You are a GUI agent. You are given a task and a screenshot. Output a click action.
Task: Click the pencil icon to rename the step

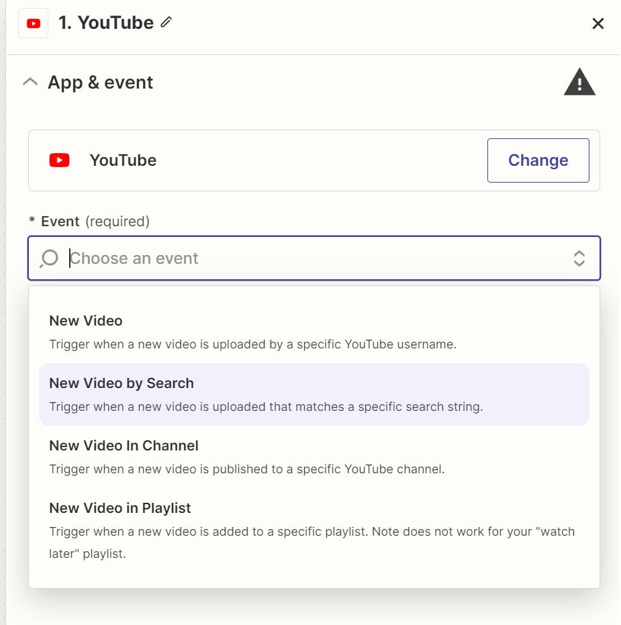coord(166,23)
